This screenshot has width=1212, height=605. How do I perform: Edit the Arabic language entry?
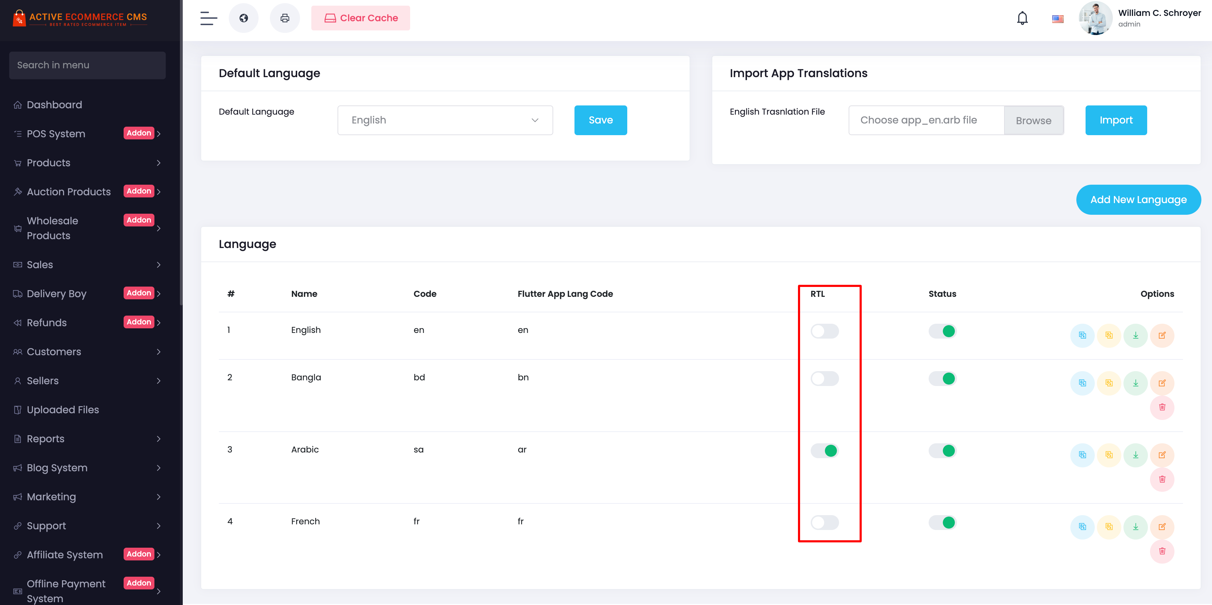point(1162,455)
